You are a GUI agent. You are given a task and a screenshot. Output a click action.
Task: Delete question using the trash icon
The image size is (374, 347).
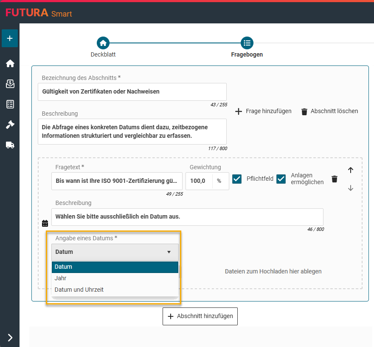(x=335, y=179)
